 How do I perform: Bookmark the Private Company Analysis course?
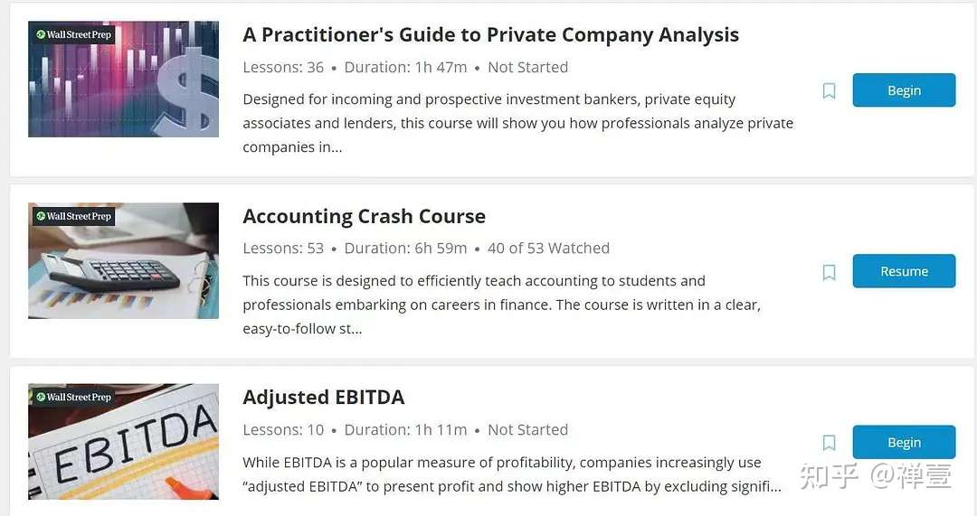pos(829,91)
